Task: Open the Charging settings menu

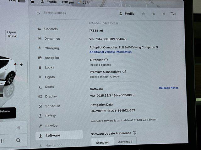Action: point(48,48)
